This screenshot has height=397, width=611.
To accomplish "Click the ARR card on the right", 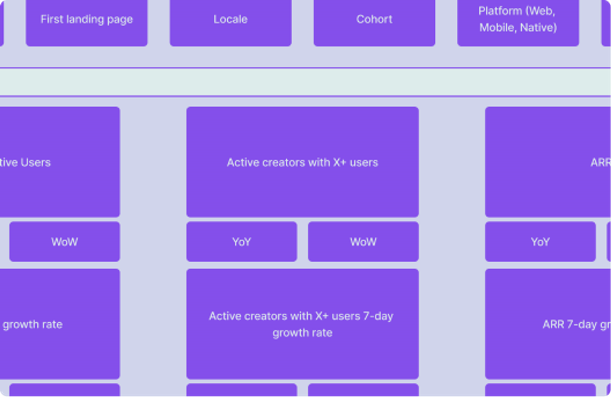I will (548, 162).
